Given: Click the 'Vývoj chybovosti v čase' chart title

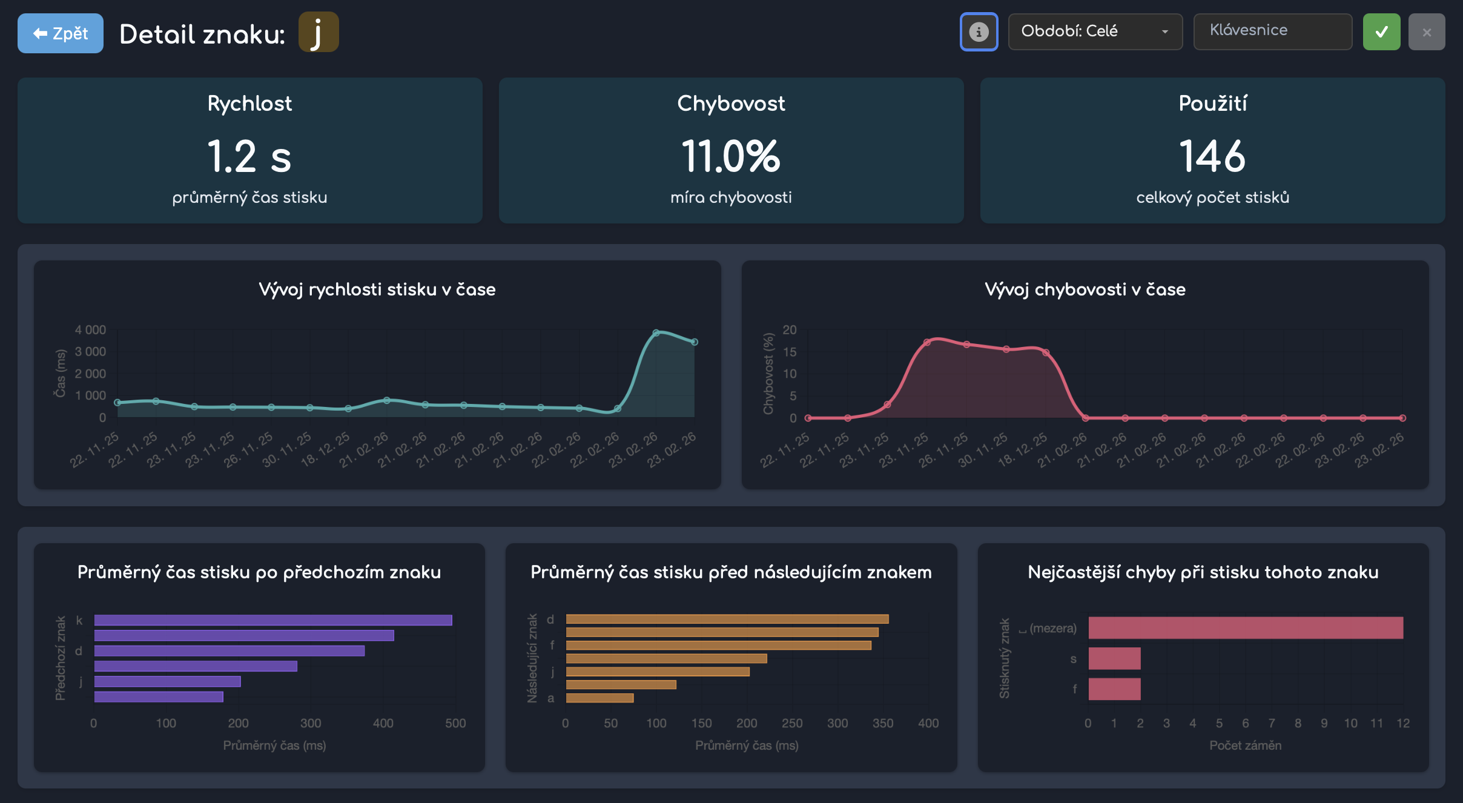Looking at the screenshot, I should pos(1085,289).
